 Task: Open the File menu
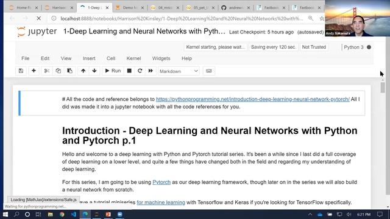point(26,58)
